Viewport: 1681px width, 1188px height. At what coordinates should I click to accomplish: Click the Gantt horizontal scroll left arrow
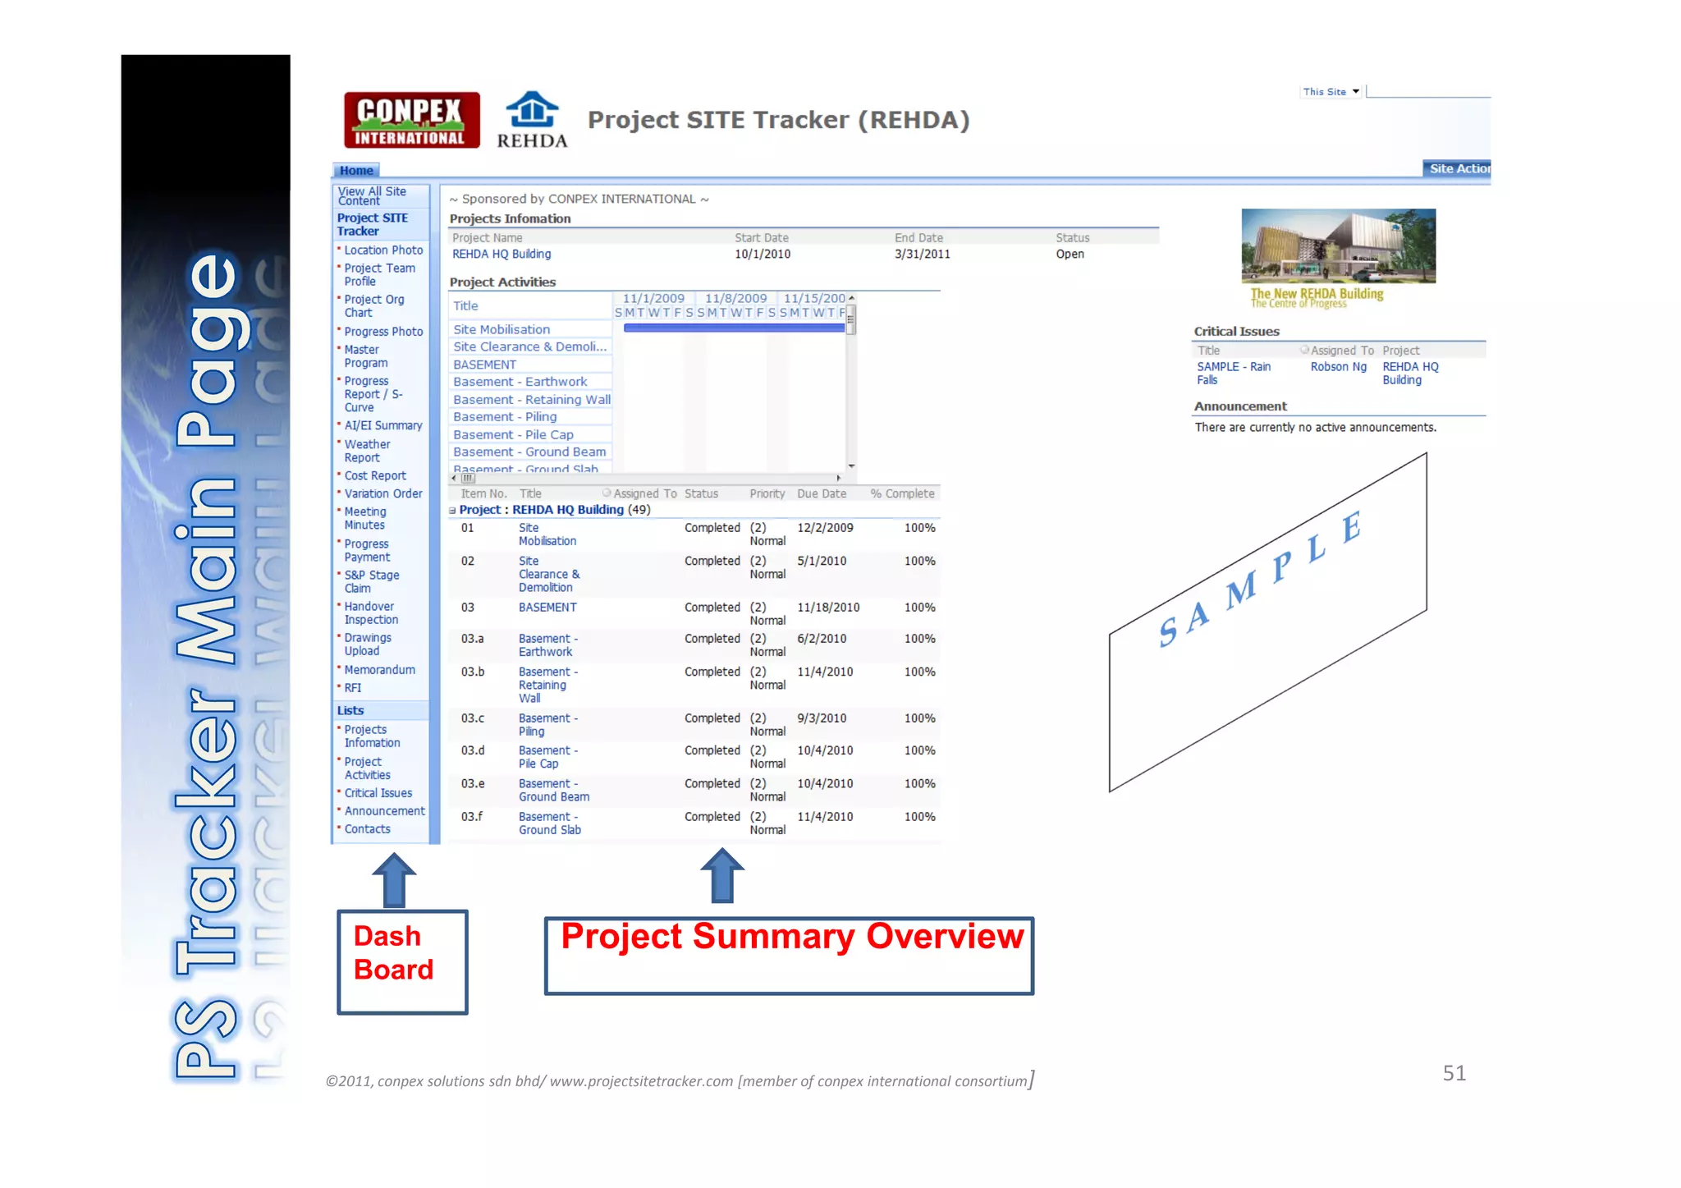click(455, 478)
